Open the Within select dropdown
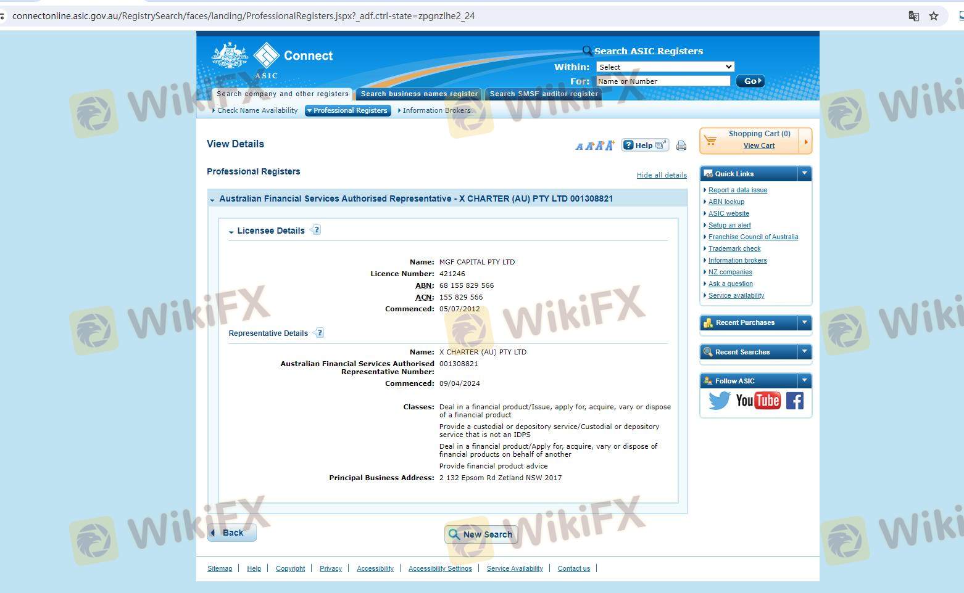Viewport: 964px width, 593px height. [x=665, y=67]
